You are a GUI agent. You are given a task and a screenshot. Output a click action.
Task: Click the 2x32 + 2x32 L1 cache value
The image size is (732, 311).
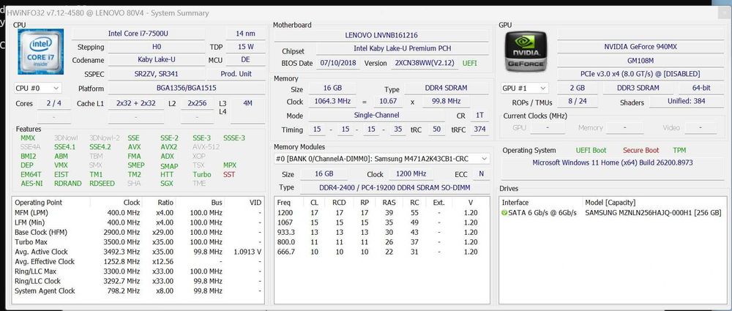tap(136, 103)
